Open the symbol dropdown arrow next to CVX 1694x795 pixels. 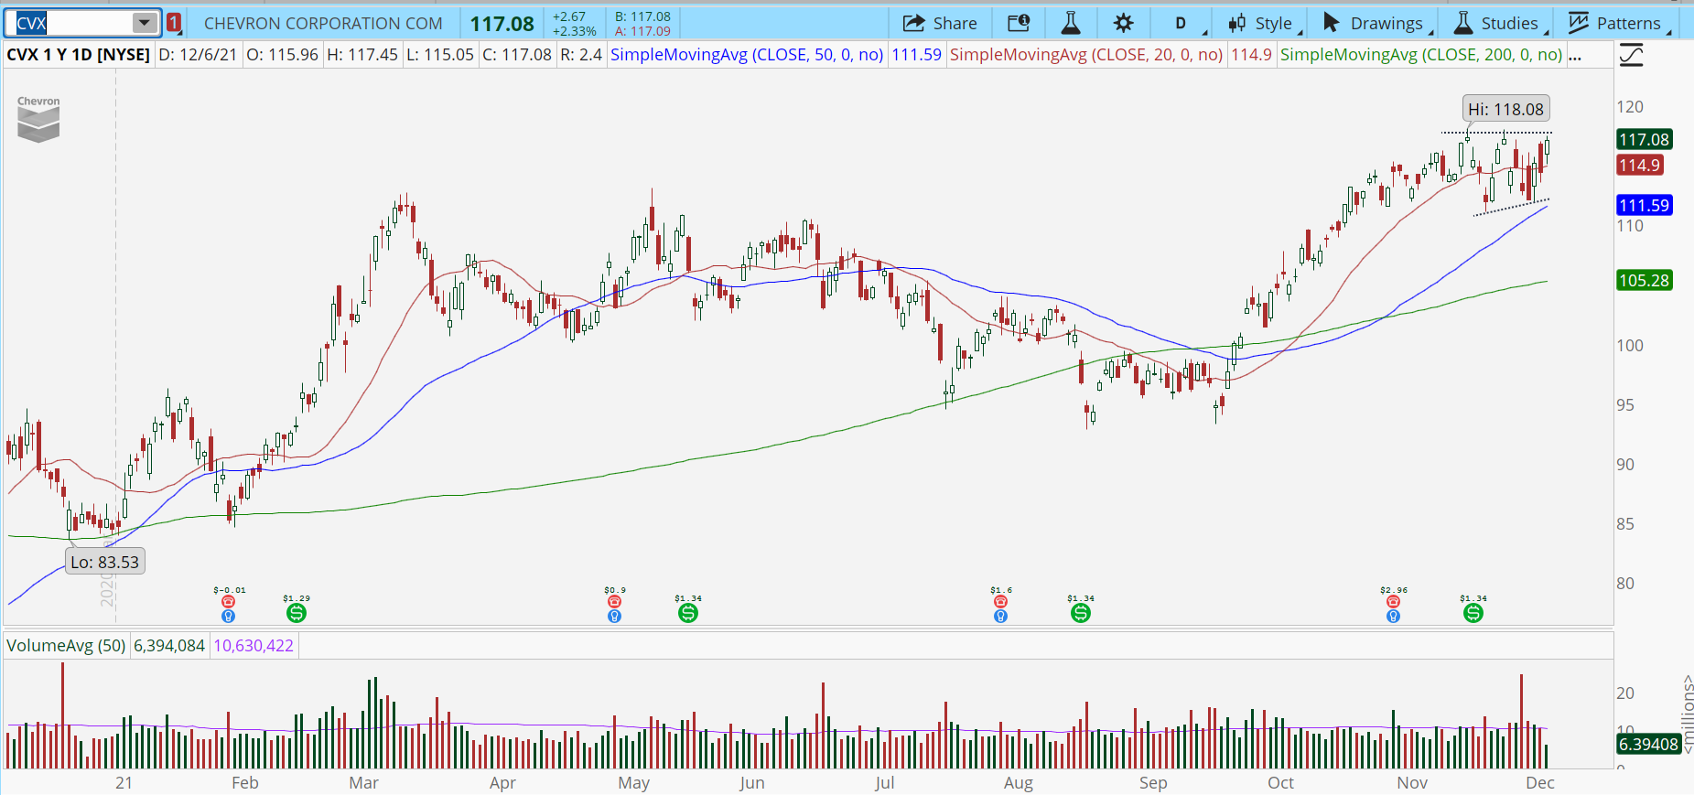pyautogui.click(x=145, y=23)
